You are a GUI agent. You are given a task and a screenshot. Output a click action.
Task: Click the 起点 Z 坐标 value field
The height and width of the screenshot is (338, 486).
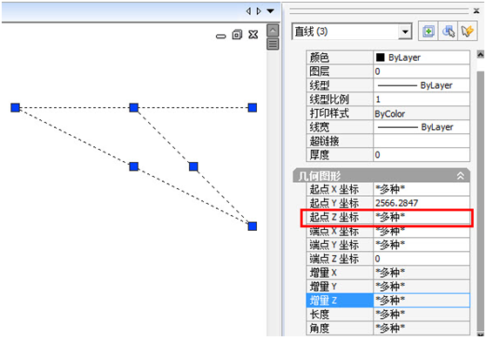point(422,217)
